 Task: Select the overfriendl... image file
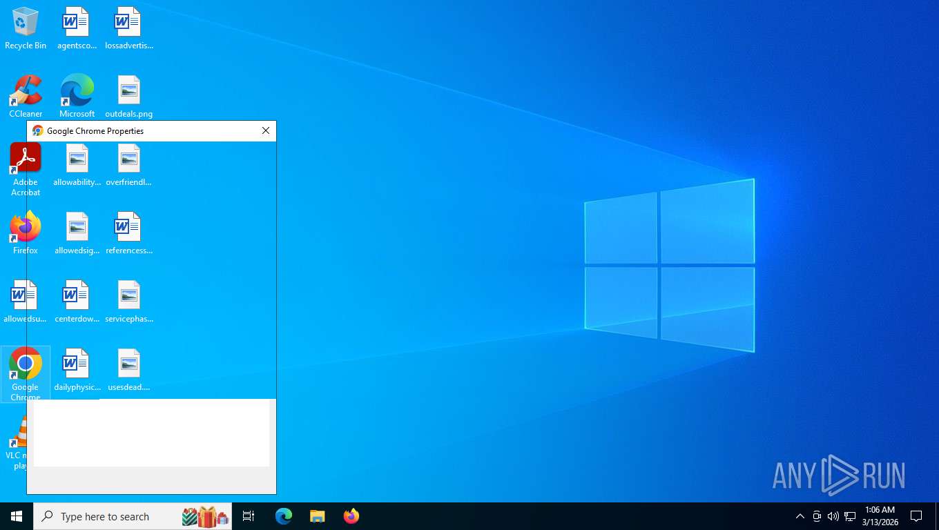(129, 166)
